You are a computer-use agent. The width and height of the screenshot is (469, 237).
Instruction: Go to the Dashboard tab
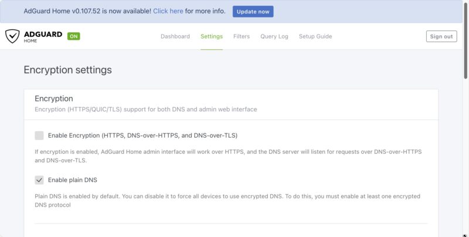(175, 36)
